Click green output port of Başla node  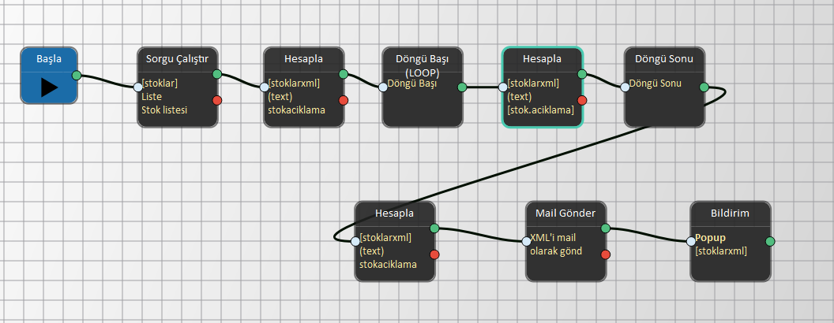tap(77, 76)
